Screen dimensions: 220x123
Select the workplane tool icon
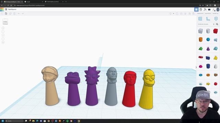point(200,19)
